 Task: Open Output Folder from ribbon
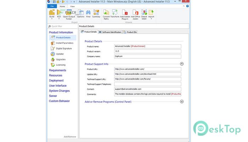pos(69,15)
